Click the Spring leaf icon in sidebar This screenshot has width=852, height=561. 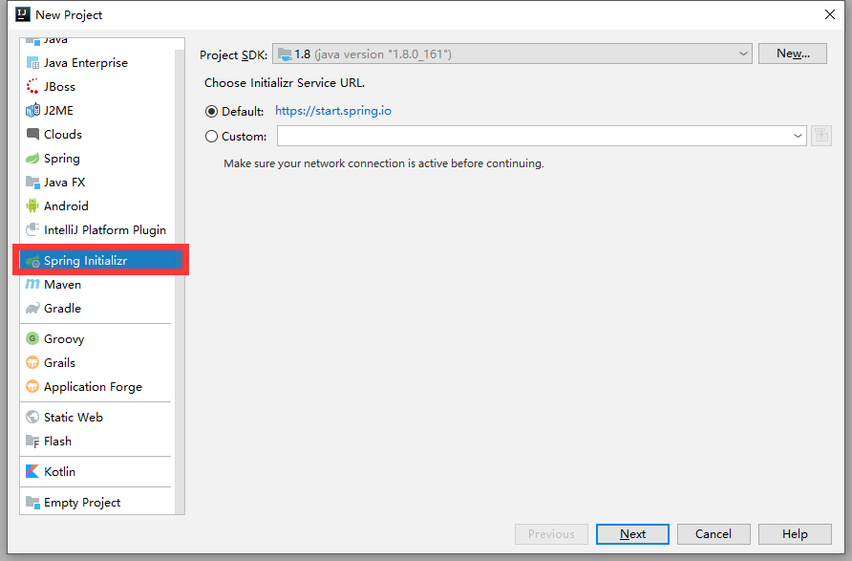tap(30, 158)
